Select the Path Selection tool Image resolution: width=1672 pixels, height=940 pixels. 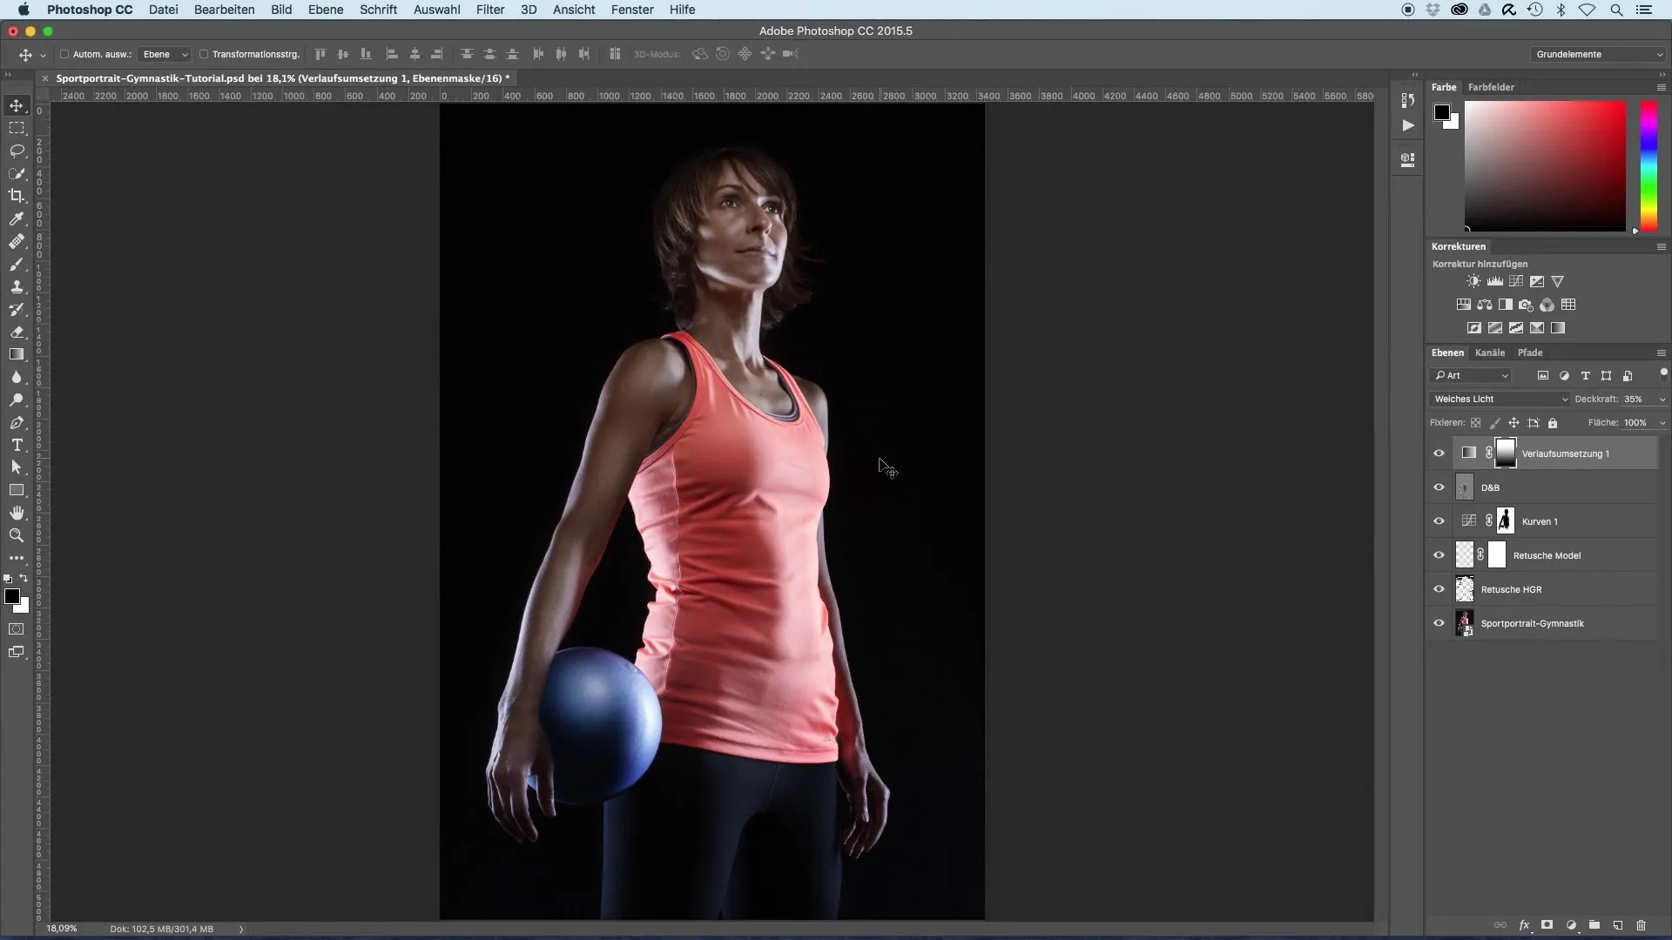[17, 467]
